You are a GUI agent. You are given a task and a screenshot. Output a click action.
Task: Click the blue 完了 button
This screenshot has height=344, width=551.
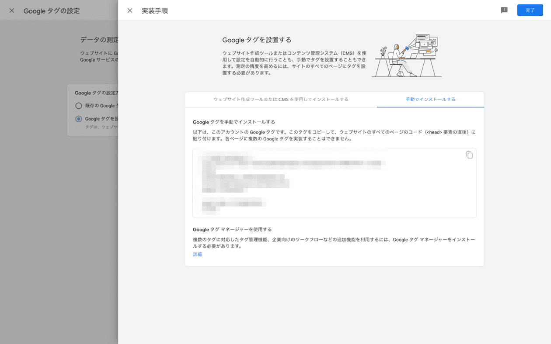[x=530, y=10]
